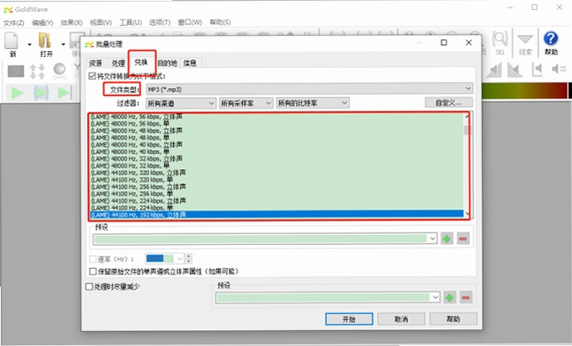The height and width of the screenshot is (346, 572).
Task: Open the 编辑(Y) menu
Action: [43, 23]
